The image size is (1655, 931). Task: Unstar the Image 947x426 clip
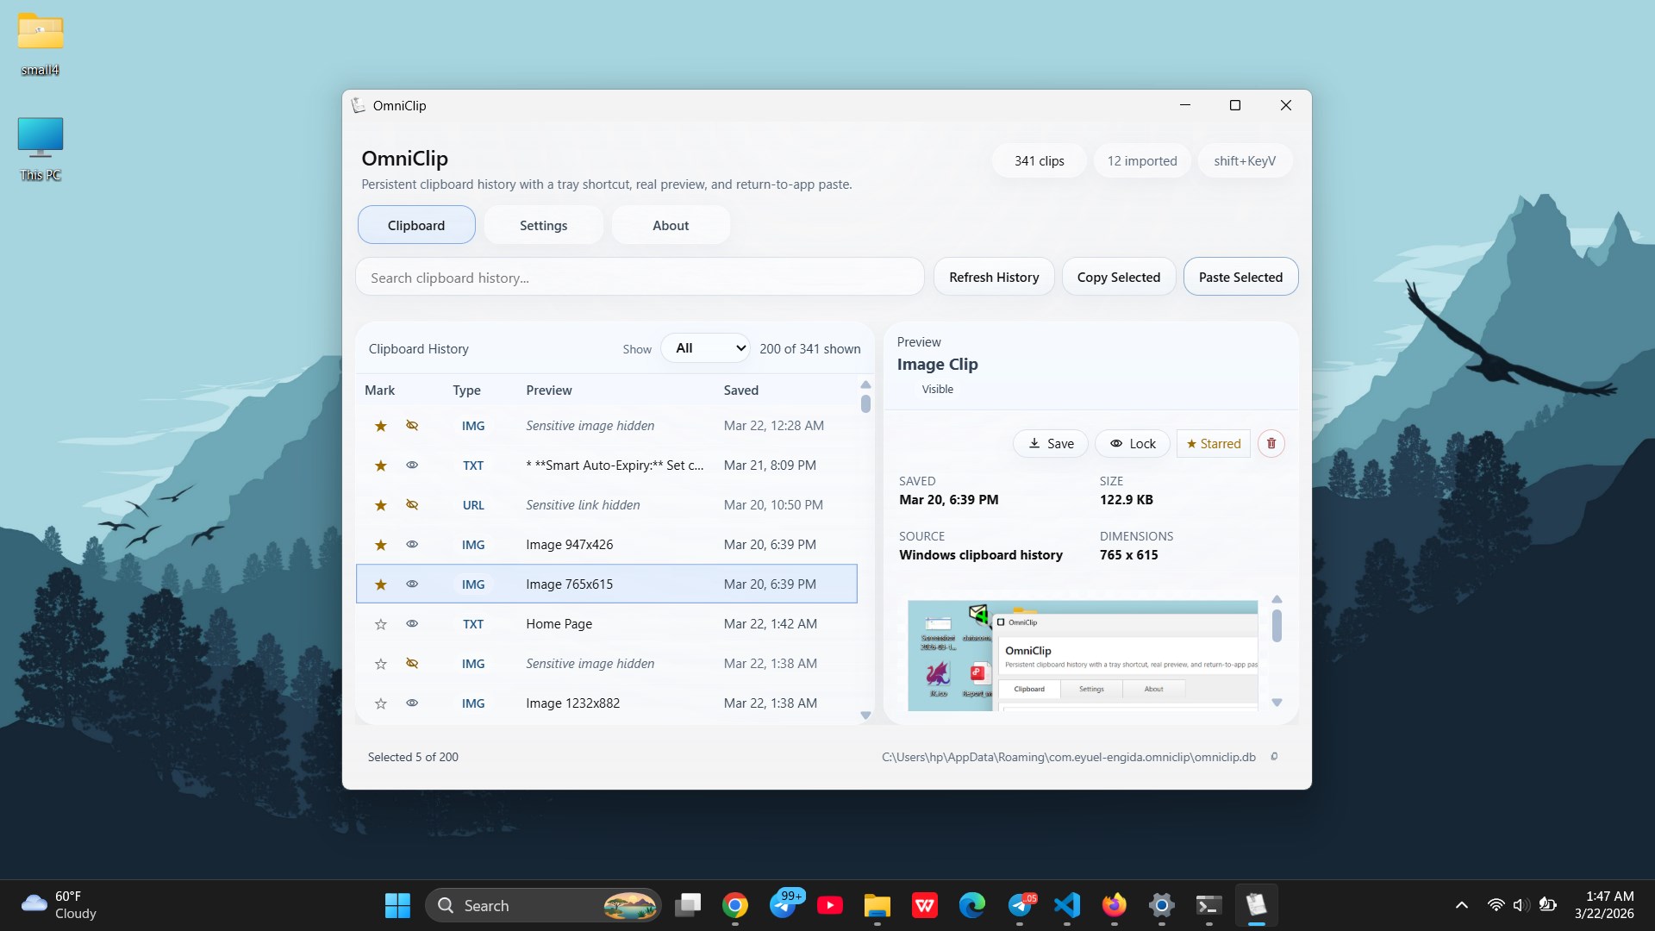pos(380,545)
